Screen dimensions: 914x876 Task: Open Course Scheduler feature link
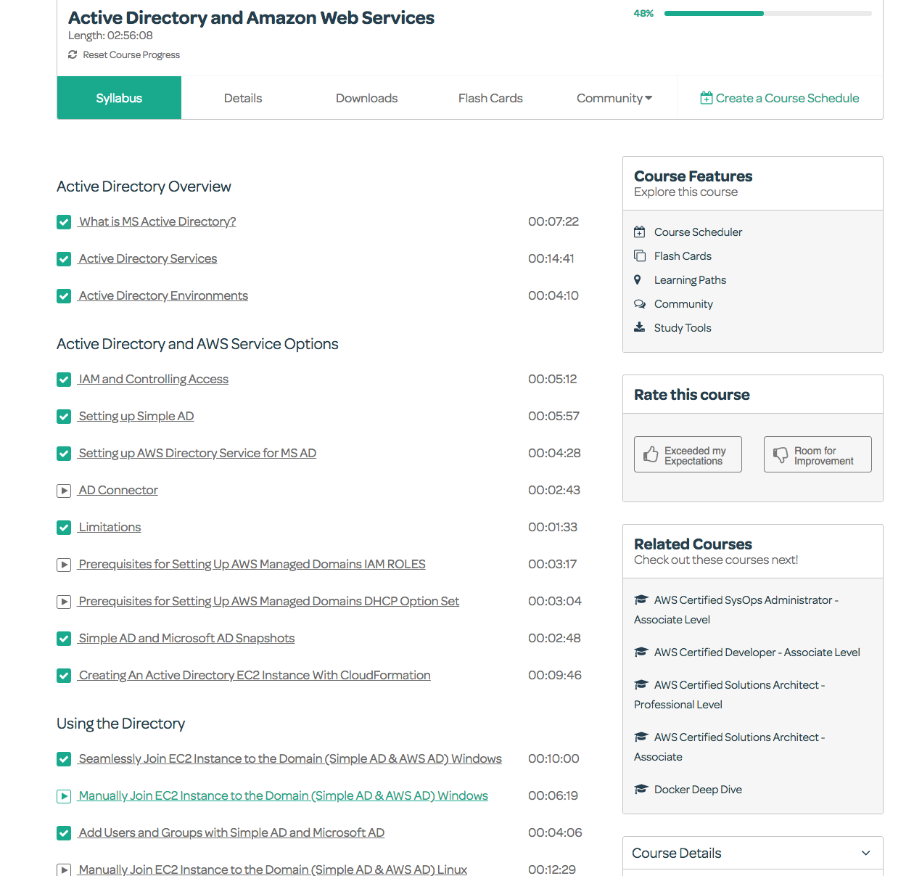(698, 232)
